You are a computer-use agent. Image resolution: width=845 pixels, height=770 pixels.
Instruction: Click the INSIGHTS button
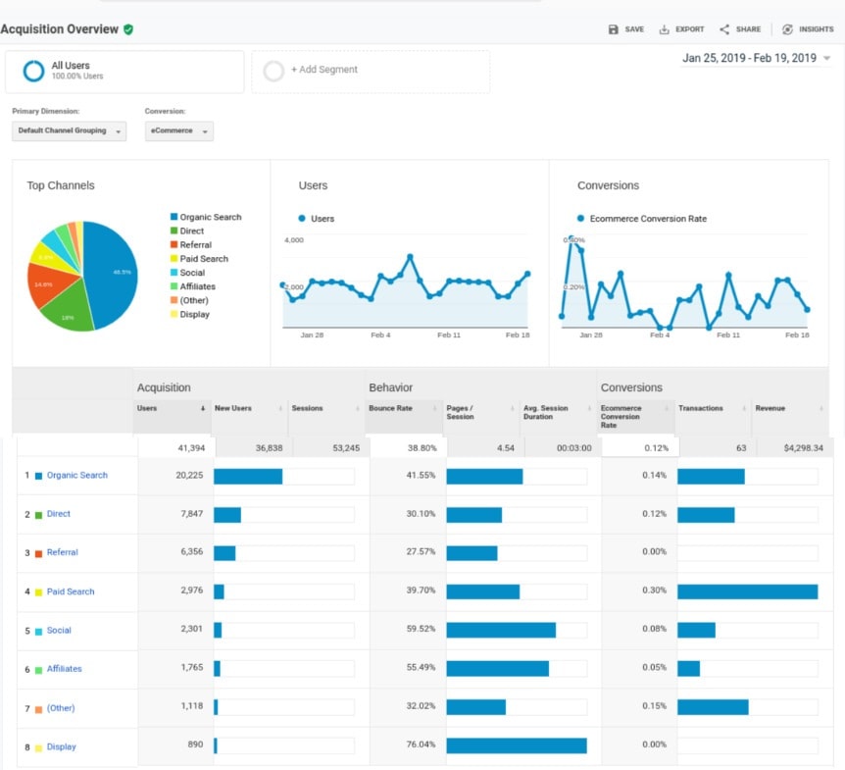click(808, 29)
